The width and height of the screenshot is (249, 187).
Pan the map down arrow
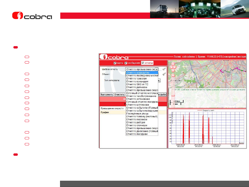[173, 71]
